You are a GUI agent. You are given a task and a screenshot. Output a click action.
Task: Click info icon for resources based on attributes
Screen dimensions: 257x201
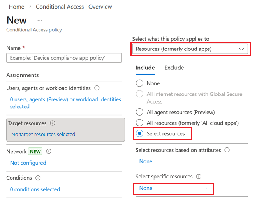227,150
